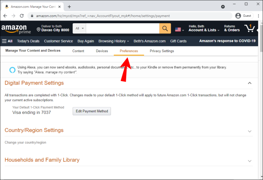The height and width of the screenshot is (180, 263).
Task: Open the Privacy Settings tab
Action: coord(162,51)
